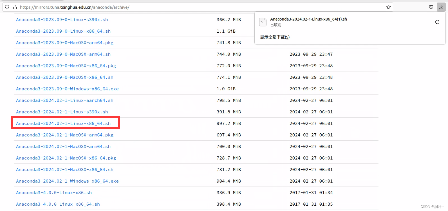Click Anaconda3-2024.02-1-MacOSX-x86_64.sh link
Screen dimensions: 448x211
coord(65,170)
